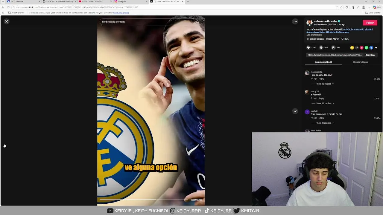Save video with bookmark icon
Image resolution: width=383 pixels, height=215 pixels.
pyautogui.click(x=333, y=47)
